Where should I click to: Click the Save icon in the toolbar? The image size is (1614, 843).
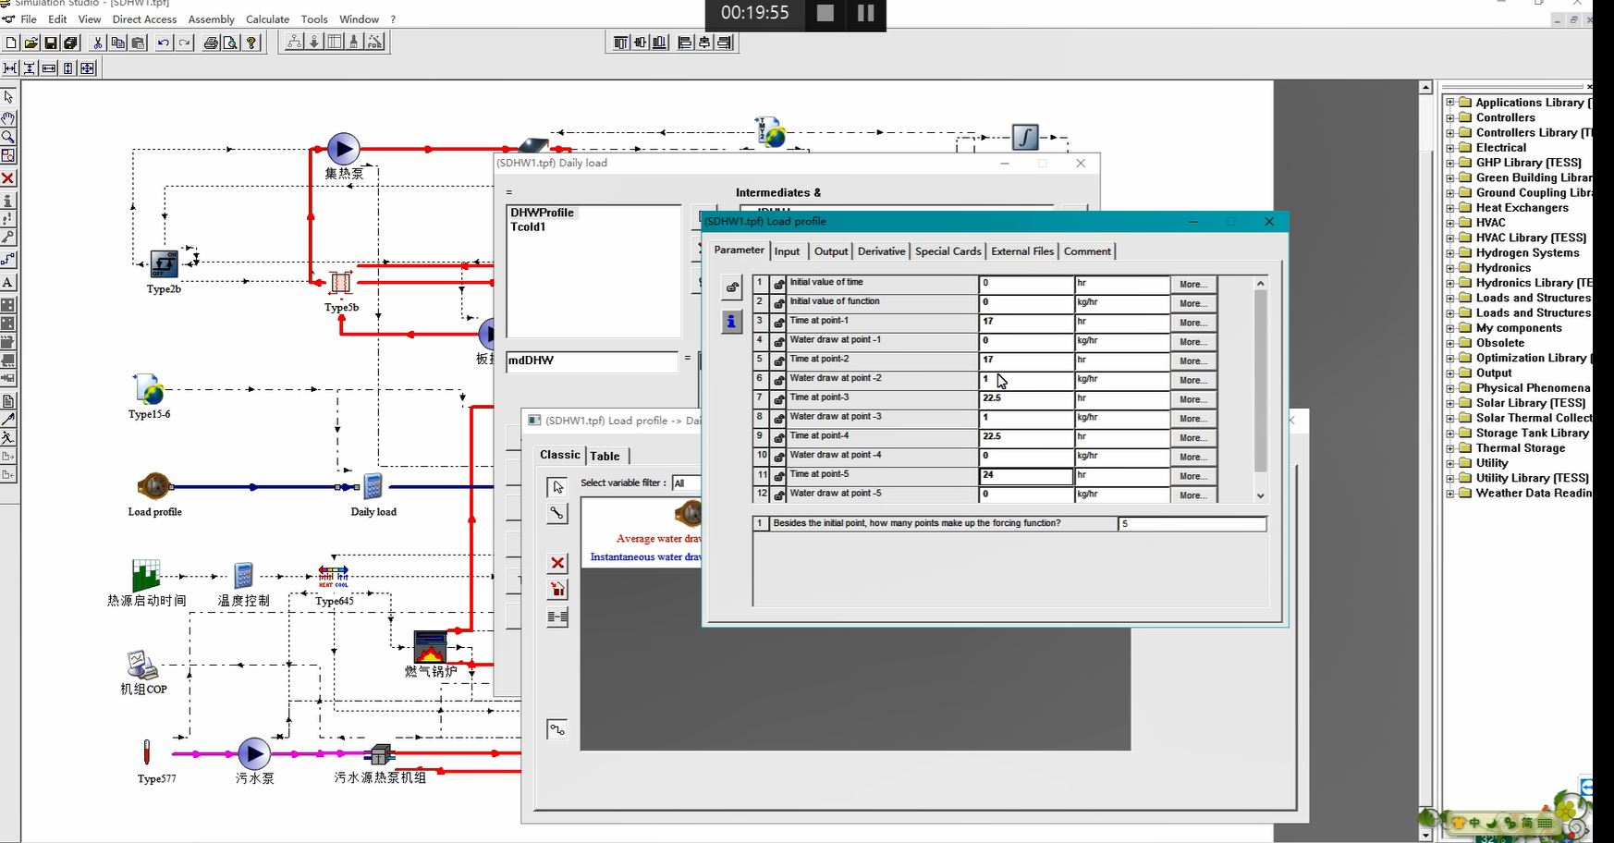coord(51,43)
